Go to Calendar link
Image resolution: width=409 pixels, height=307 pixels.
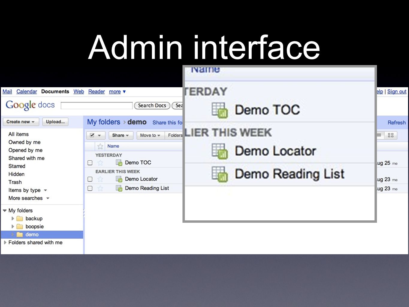click(27, 91)
